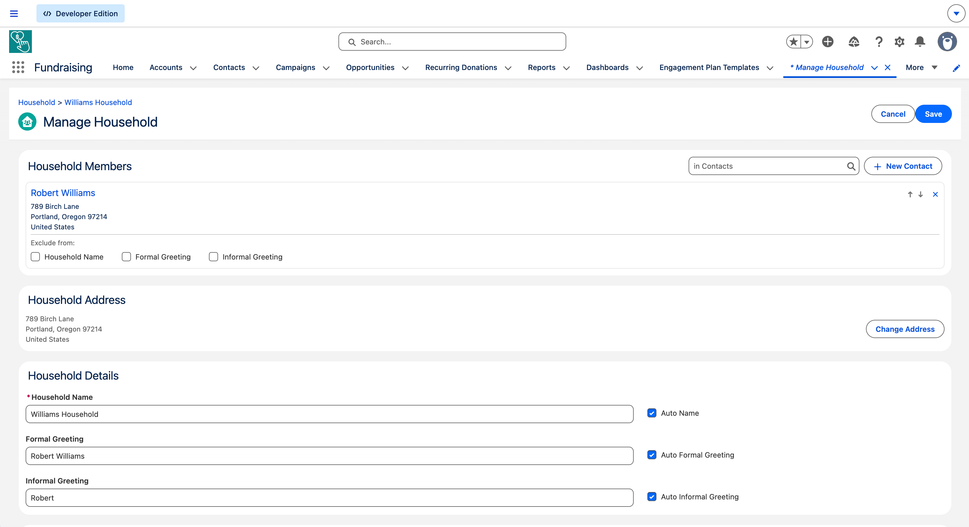Image resolution: width=969 pixels, height=527 pixels.
Task: Open Setup using the gear icon
Action: [x=900, y=42]
